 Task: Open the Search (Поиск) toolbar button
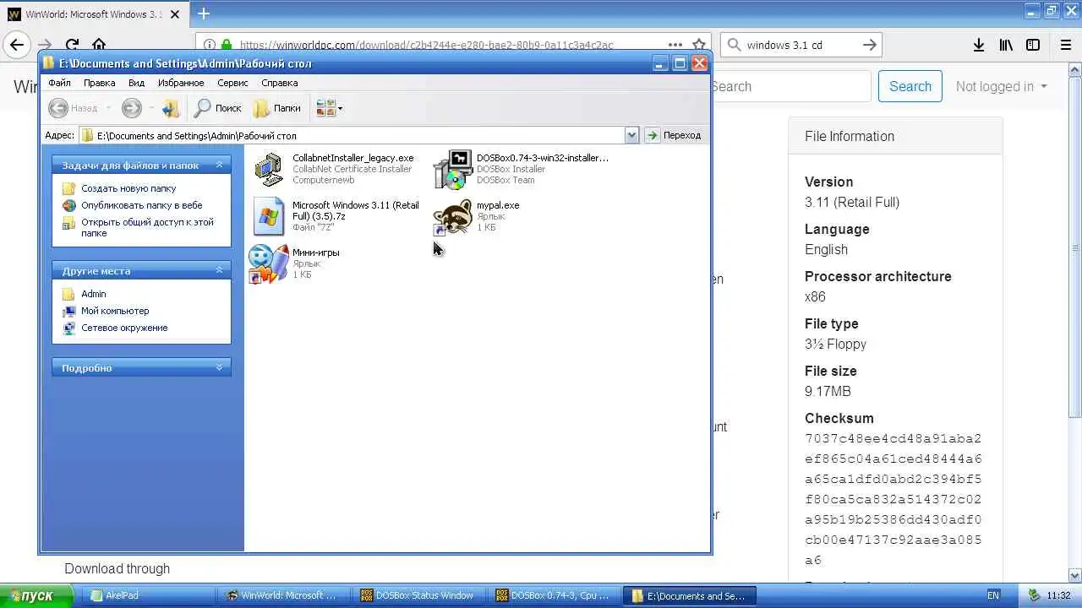pos(217,108)
